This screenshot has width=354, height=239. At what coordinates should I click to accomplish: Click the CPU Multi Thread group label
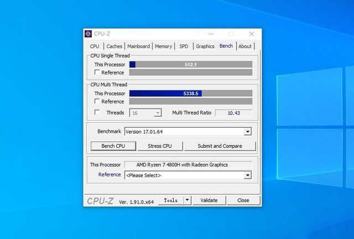109,85
